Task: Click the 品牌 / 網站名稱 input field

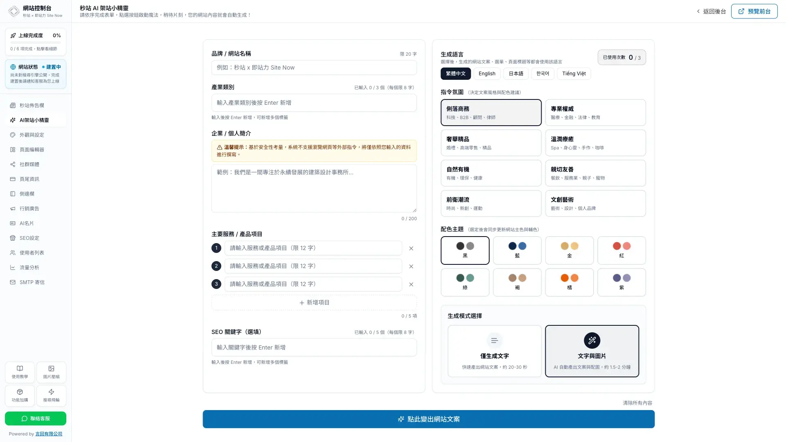Action: [x=314, y=68]
